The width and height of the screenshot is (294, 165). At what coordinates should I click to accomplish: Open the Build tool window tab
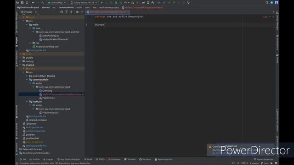(x=88, y=159)
